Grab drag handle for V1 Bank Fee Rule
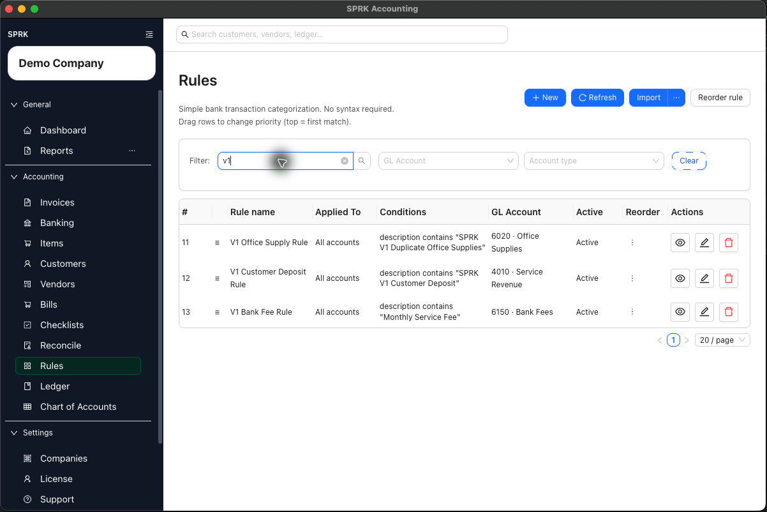Image resolution: width=767 pixels, height=512 pixels. 217,312
